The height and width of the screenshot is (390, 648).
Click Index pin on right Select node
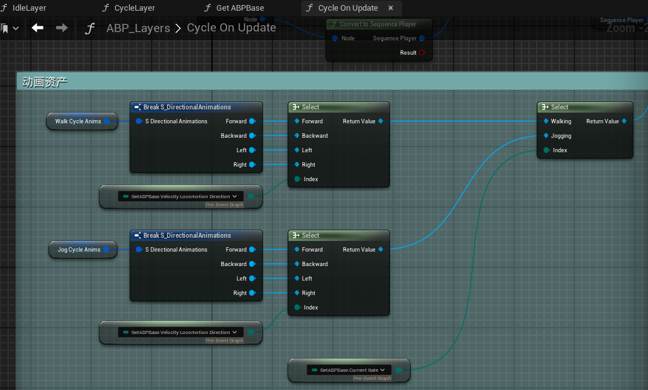pyautogui.click(x=546, y=150)
